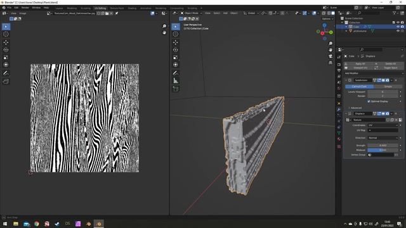Click the Vertex Group input field
Screen dimensions: 406x228
pos(381,155)
